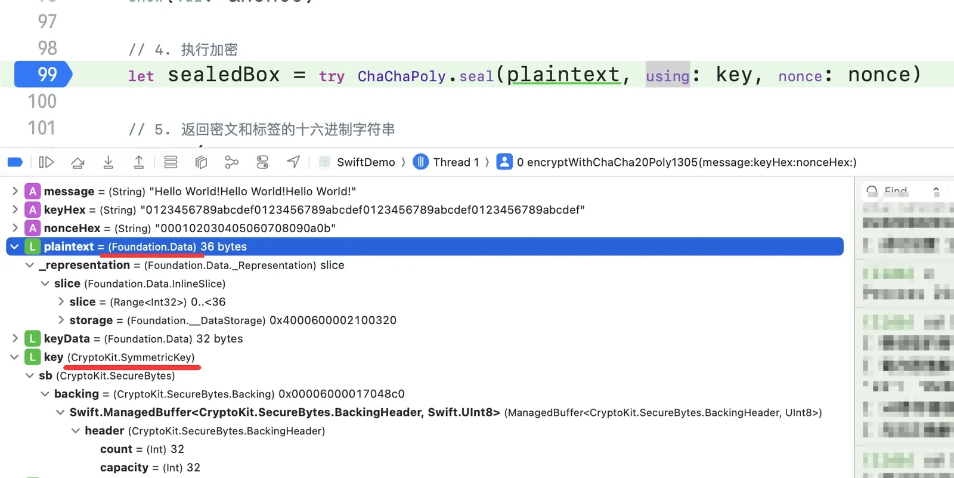Collapse the backing node

45,394
